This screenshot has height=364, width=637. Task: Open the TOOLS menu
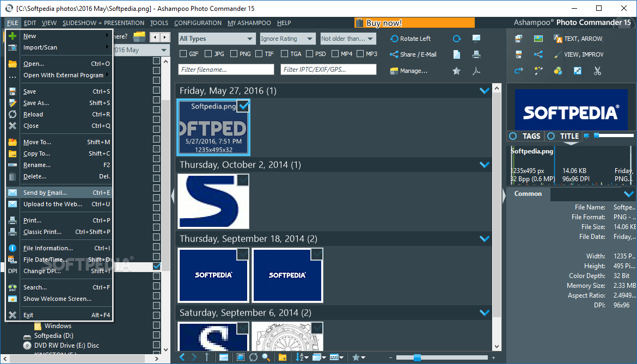tap(159, 23)
